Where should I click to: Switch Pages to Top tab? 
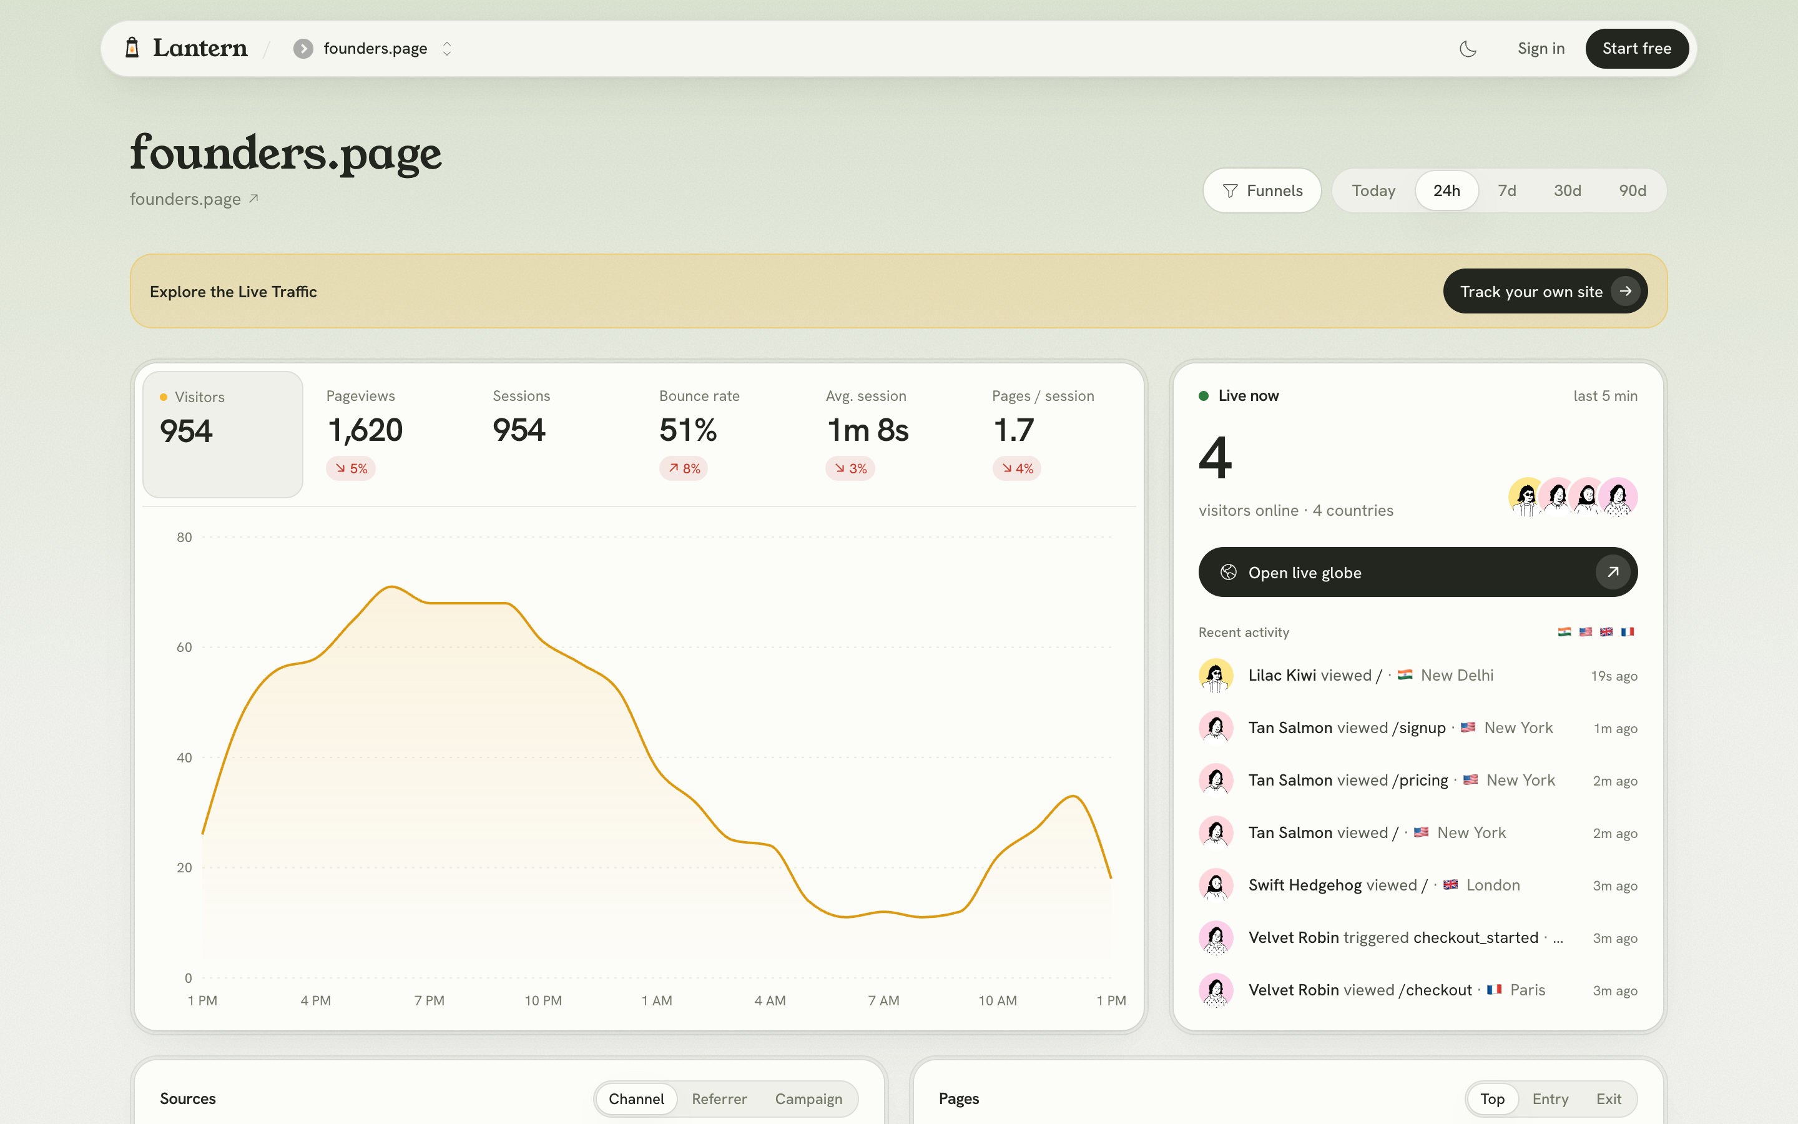click(x=1492, y=1099)
